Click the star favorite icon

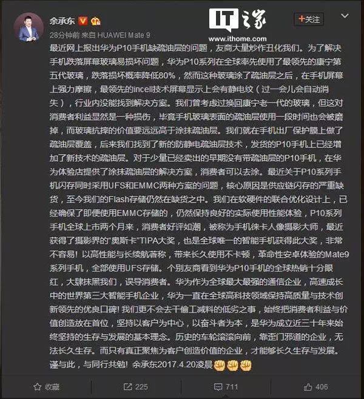pos(38,387)
